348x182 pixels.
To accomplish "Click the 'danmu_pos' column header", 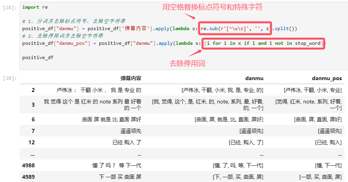I will click(x=327, y=79).
